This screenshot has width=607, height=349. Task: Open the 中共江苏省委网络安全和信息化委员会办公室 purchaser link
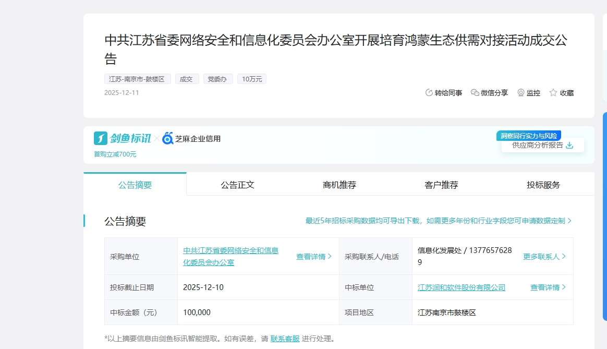point(230,257)
